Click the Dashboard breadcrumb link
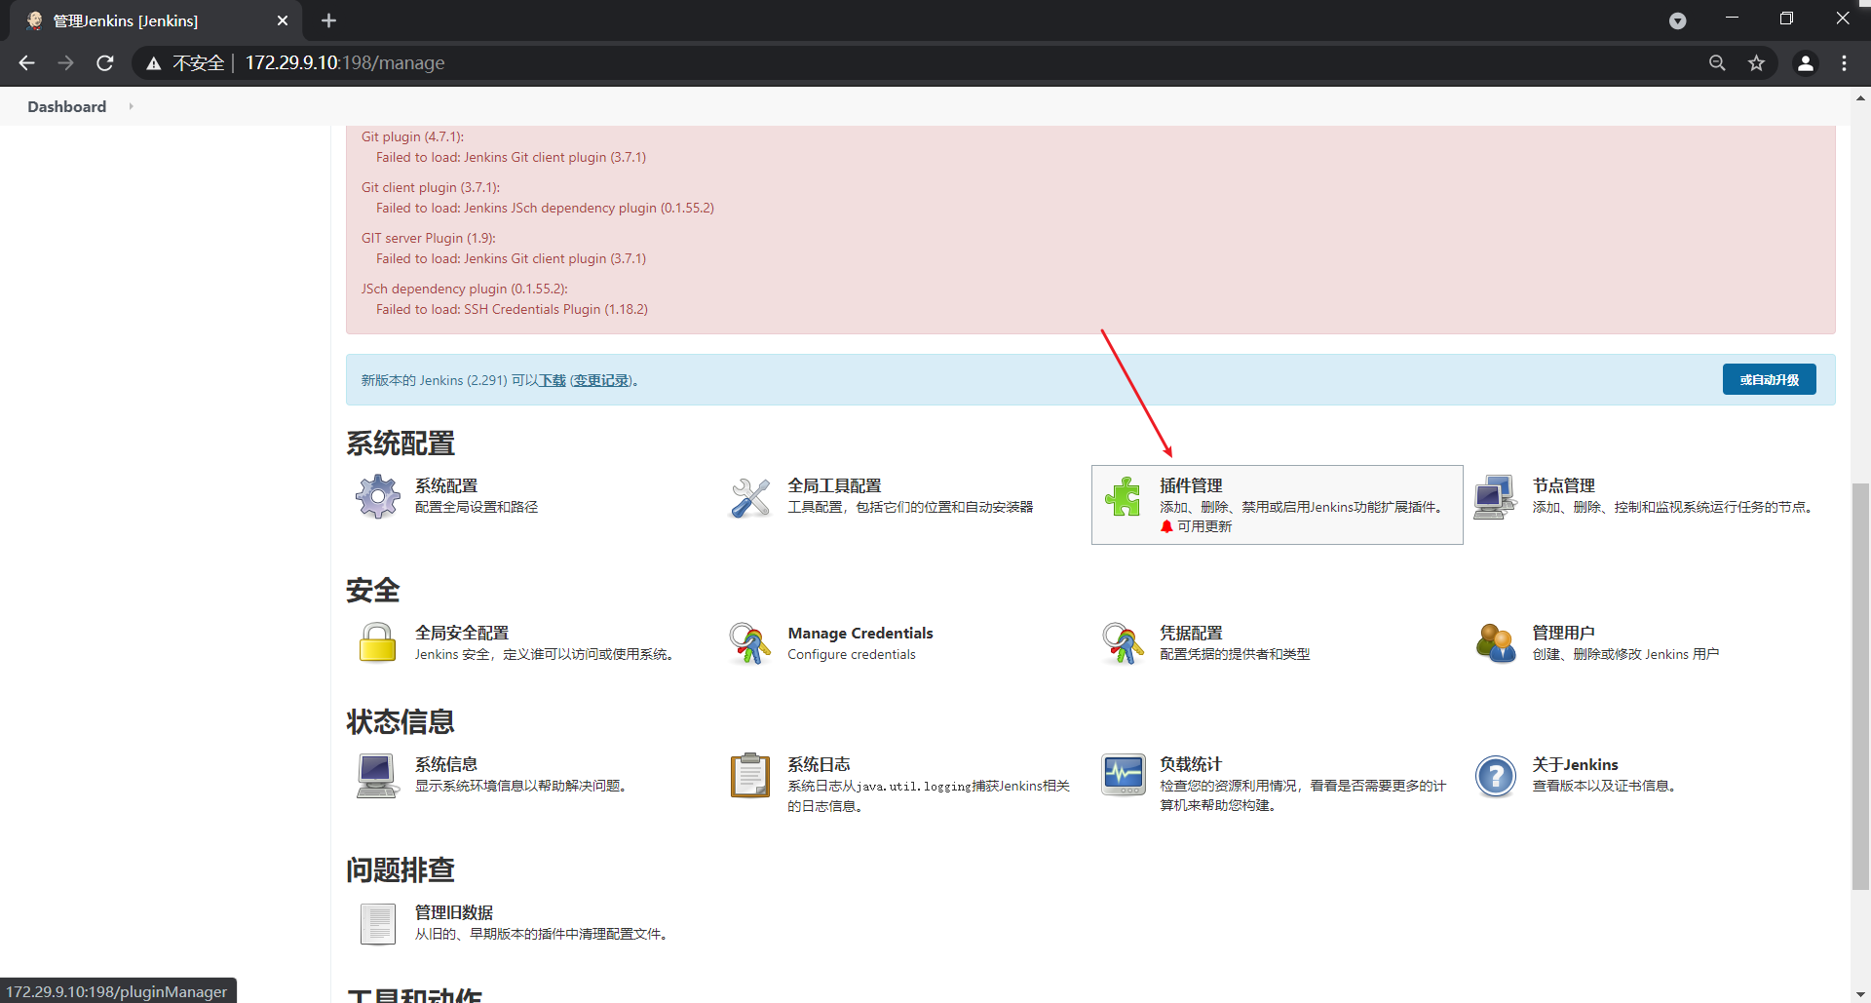 (66, 106)
